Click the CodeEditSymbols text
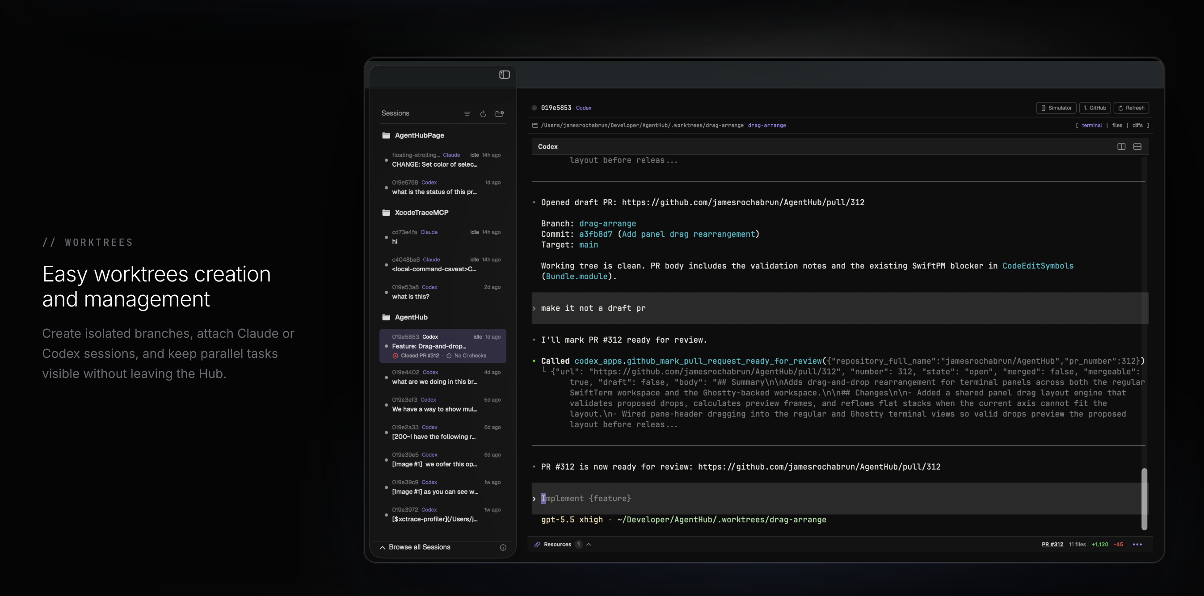The image size is (1204, 596). pyautogui.click(x=1038, y=266)
